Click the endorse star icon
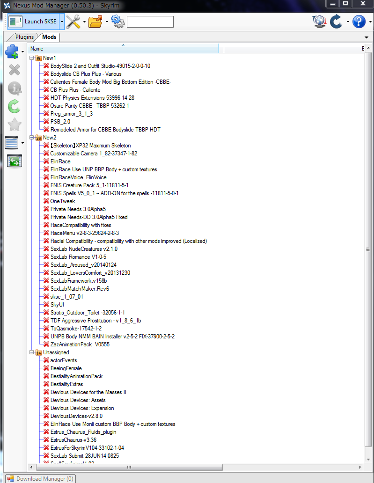Viewport: 374px width, 483px height. [x=14, y=125]
